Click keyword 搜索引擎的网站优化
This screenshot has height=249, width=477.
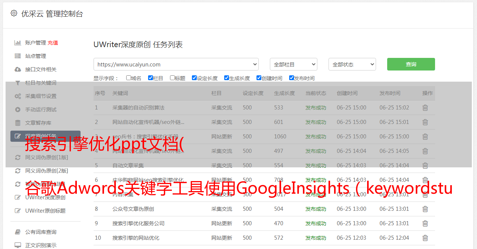pyautogui.click(x=136, y=238)
